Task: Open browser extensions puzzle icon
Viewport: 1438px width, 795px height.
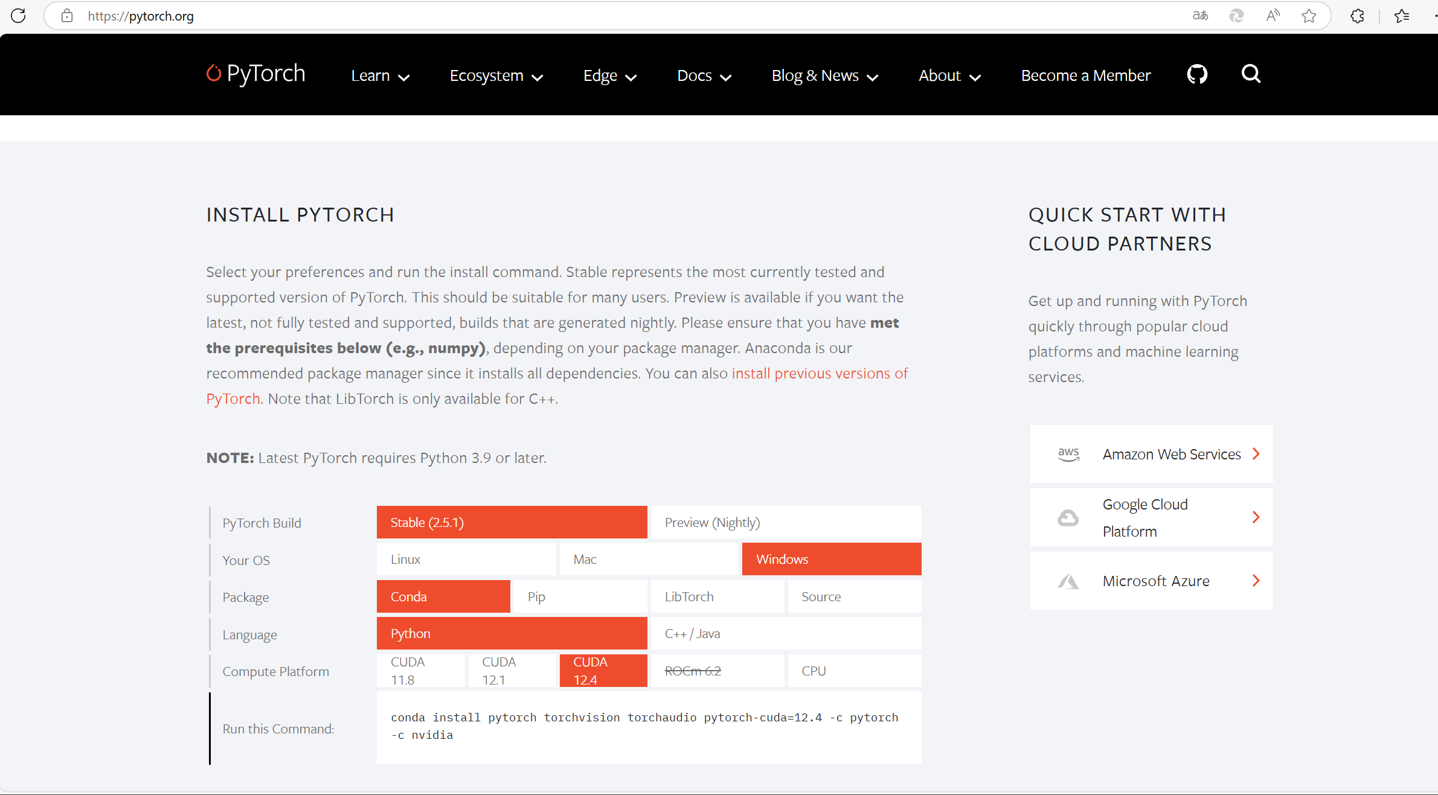Action: pos(1357,16)
